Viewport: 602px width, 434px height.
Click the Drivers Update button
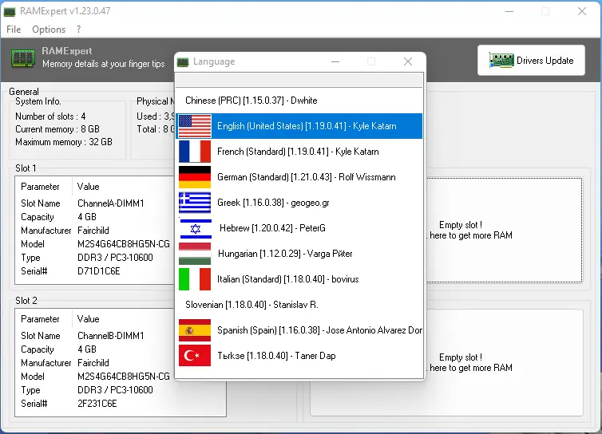pyautogui.click(x=531, y=61)
